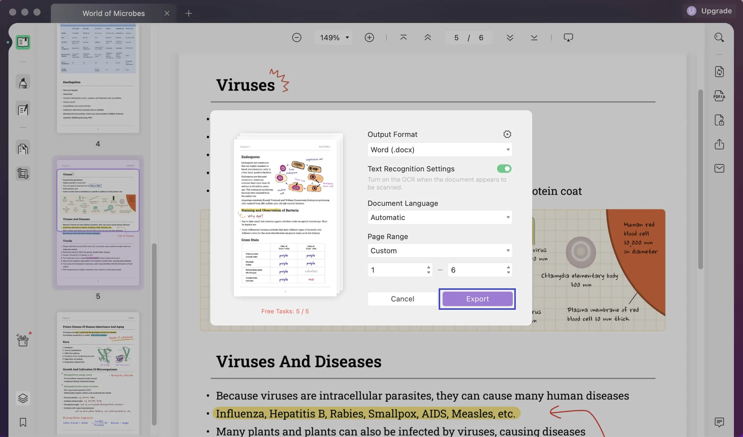Select Word (.docx) from format menu
This screenshot has height=437, width=743.
click(x=439, y=149)
